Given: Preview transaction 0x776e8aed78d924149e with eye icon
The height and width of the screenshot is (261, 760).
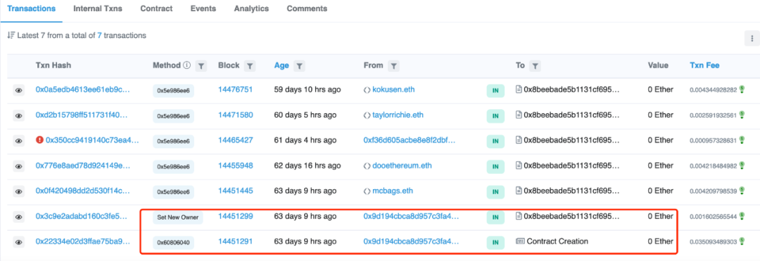Looking at the screenshot, I should point(18,166).
